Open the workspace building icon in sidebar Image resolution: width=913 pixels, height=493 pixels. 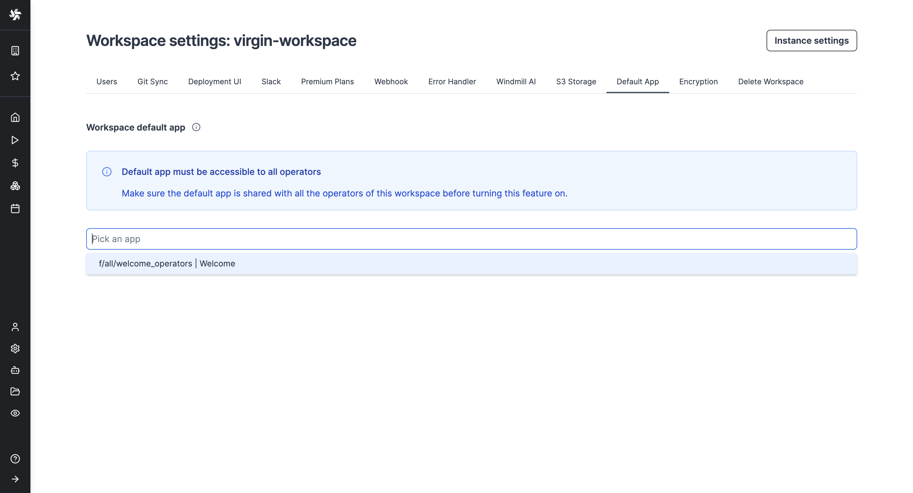coord(15,51)
